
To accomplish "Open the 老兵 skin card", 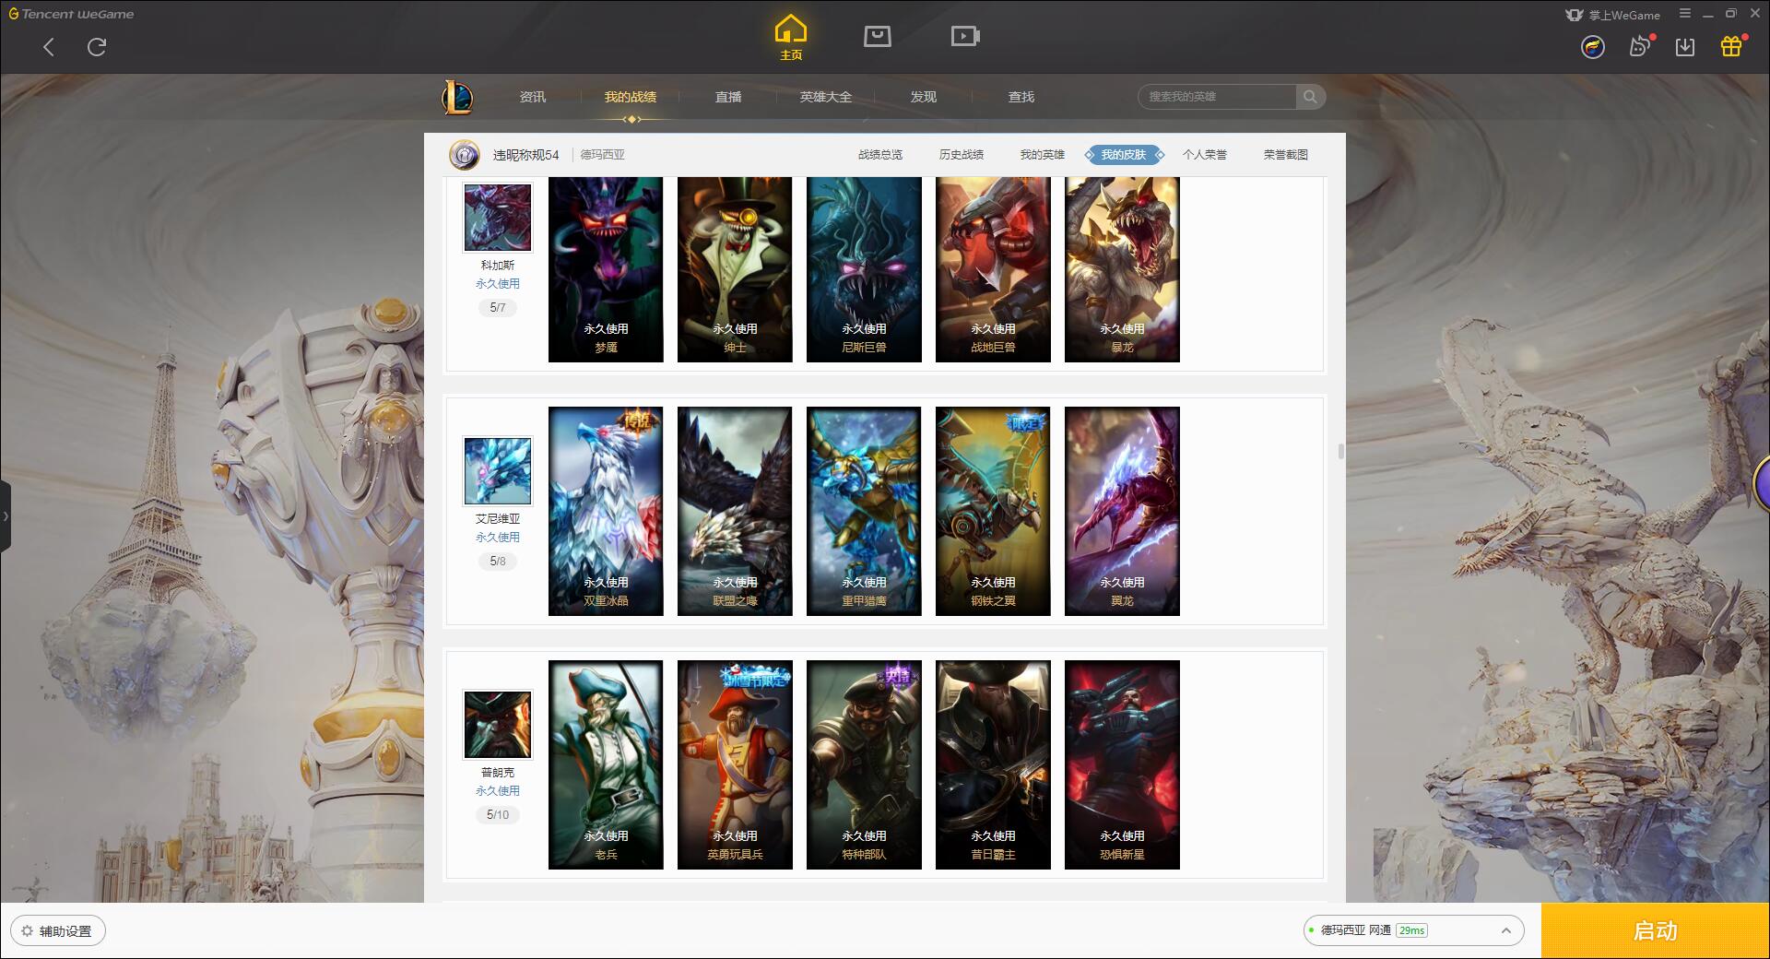I will point(606,764).
